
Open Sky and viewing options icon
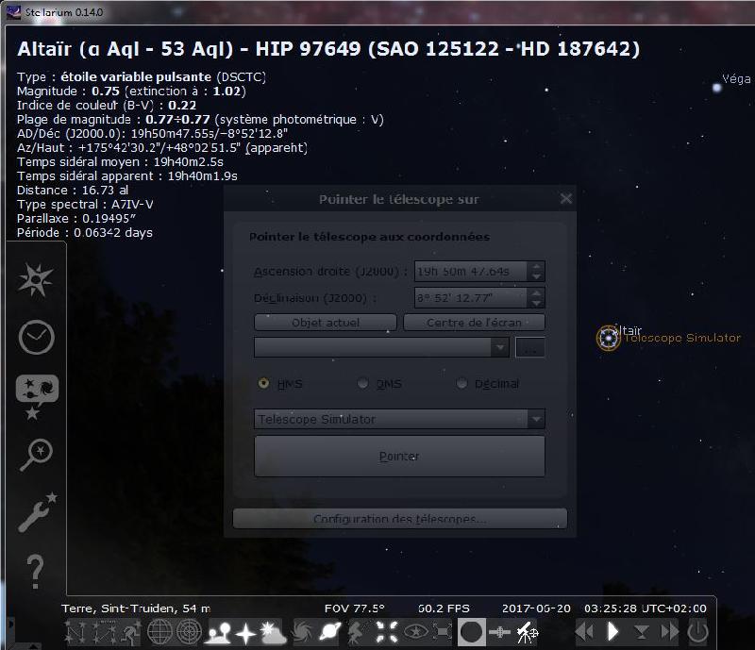(x=37, y=396)
